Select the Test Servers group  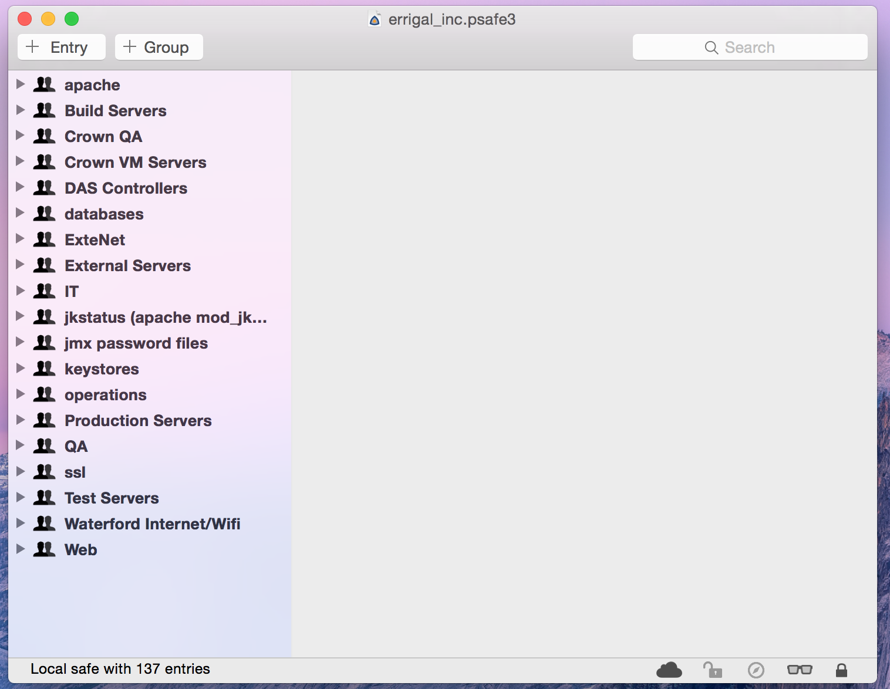coord(112,498)
